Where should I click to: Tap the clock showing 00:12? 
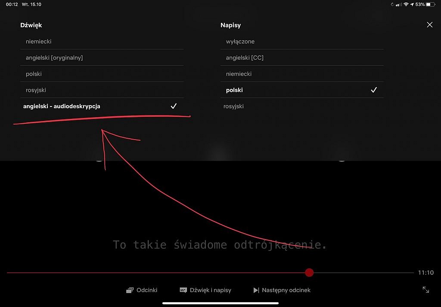click(x=12, y=4)
